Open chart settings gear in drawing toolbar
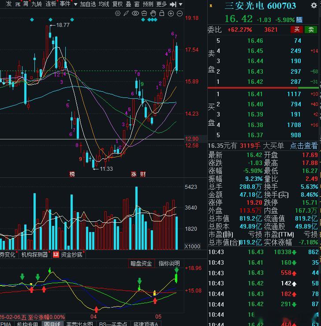This screenshot has height=326, width=321. click(x=118, y=14)
